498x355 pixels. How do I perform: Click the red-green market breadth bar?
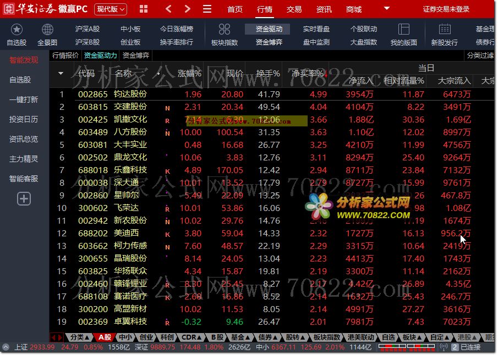coord(407,347)
